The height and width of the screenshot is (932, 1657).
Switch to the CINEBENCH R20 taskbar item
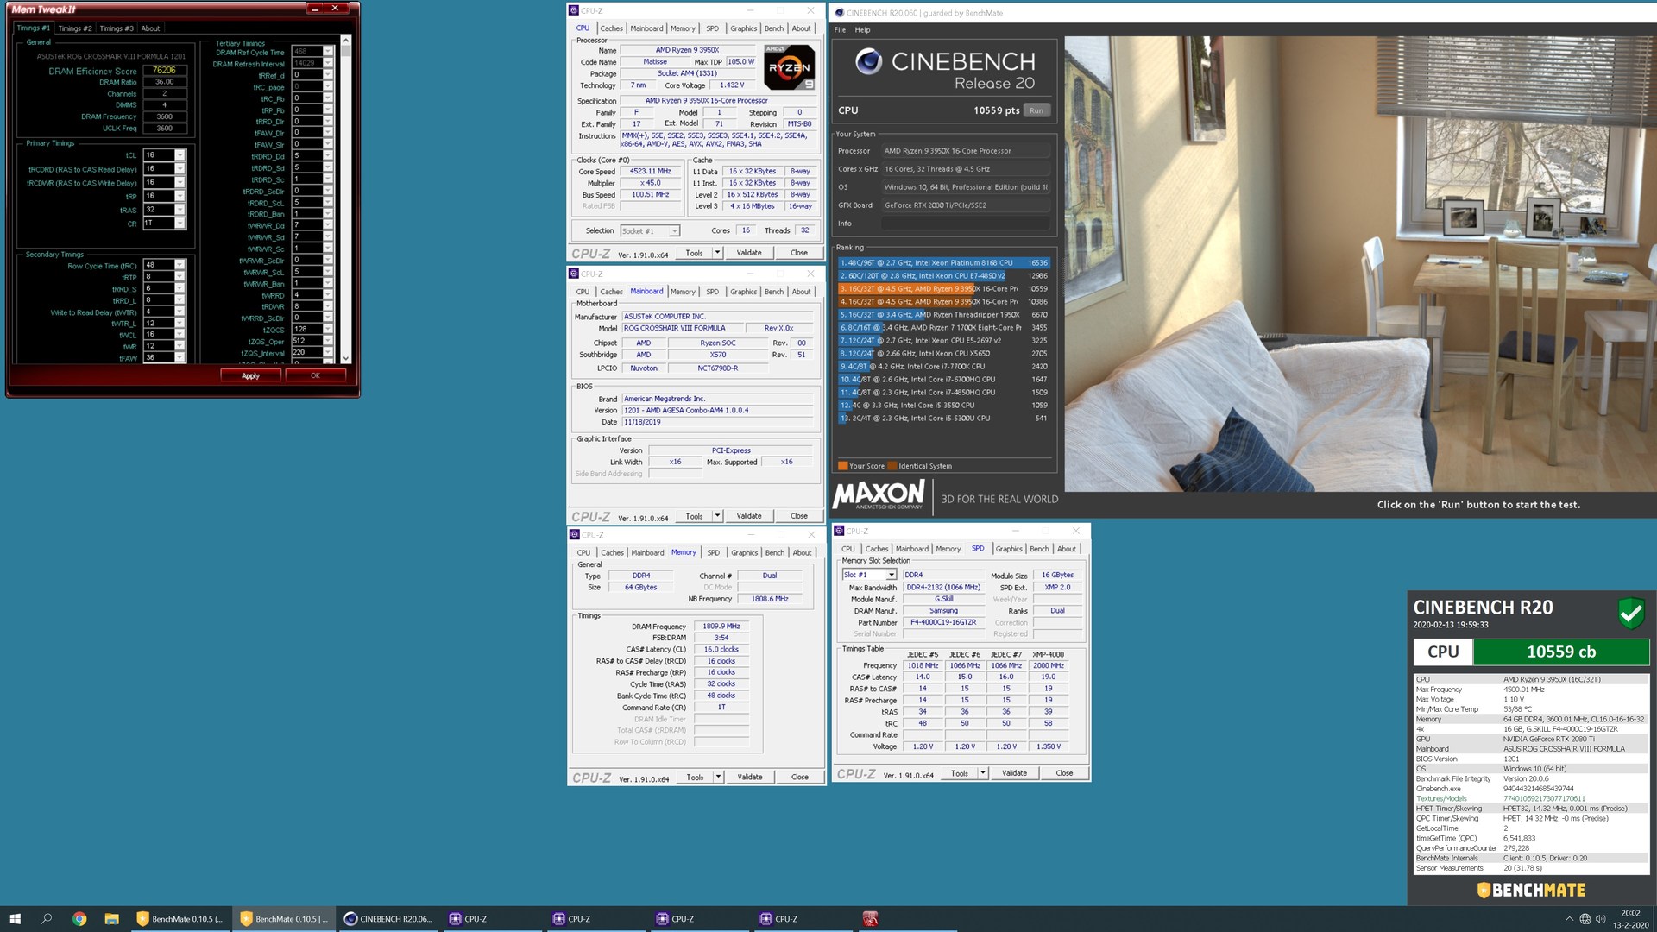click(x=388, y=918)
